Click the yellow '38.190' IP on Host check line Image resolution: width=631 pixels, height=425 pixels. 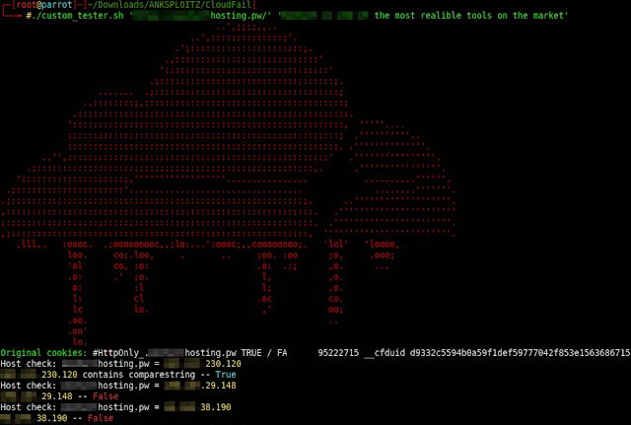coord(216,407)
